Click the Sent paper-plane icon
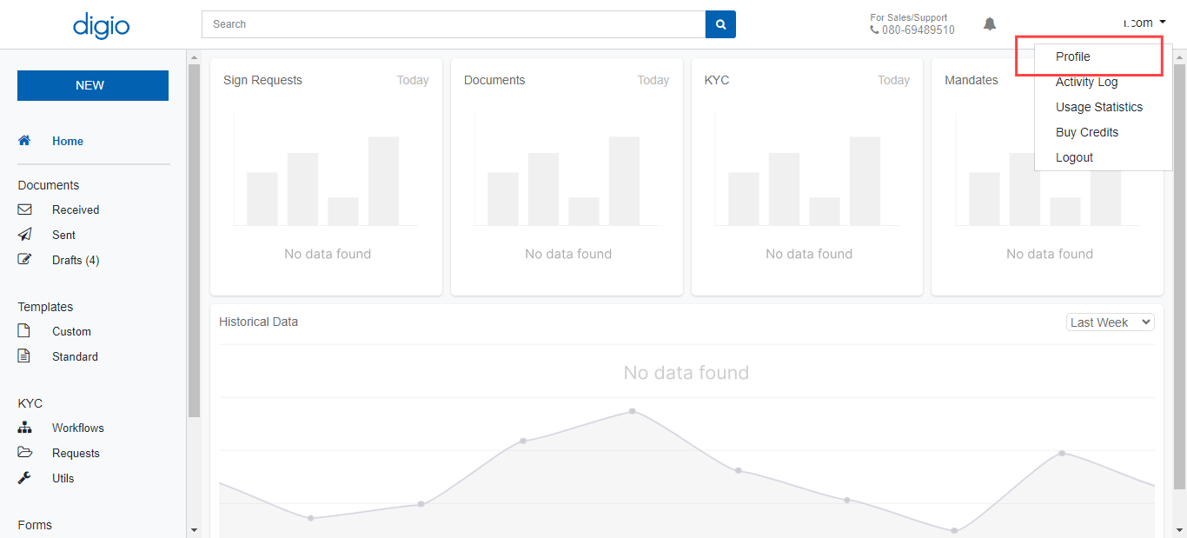This screenshot has height=538, width=1187. (25, 235)
